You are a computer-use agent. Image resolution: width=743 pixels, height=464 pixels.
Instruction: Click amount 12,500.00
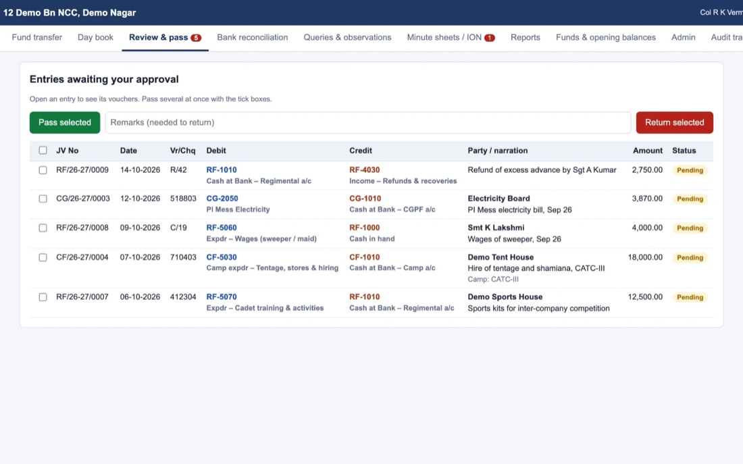pos(645,297)
